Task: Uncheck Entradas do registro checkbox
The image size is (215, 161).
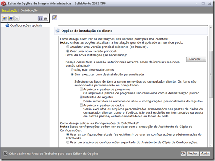Action: pos(81,97)
